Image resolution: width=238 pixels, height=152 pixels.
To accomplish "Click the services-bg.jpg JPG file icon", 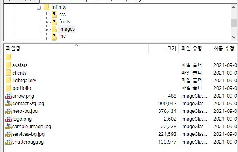I will [x=8, y=134].
